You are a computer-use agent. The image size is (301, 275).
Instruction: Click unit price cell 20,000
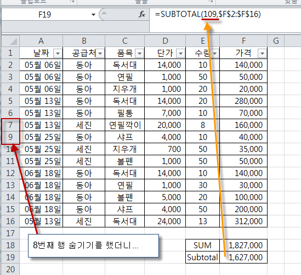point(165,125)
